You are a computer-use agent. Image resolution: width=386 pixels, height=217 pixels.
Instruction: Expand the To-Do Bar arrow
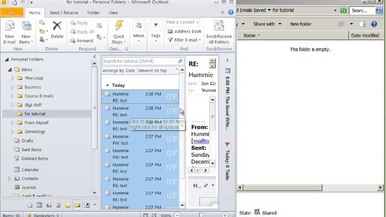[227, 60]
